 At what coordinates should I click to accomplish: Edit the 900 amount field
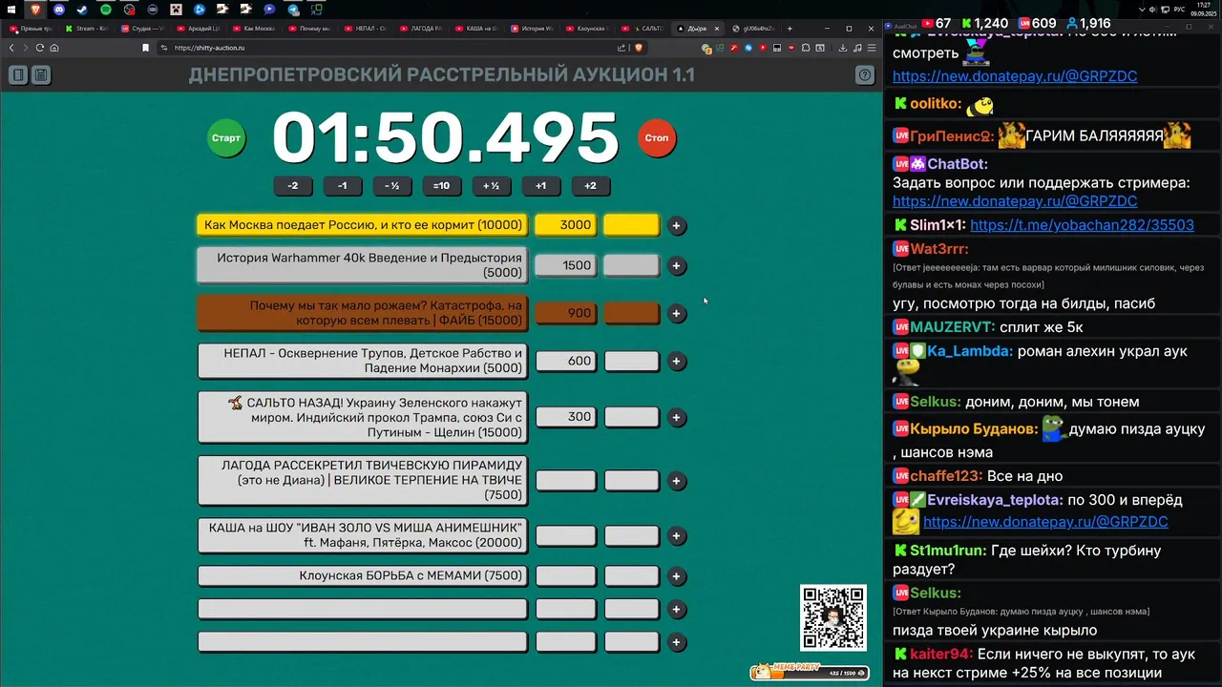click(x=565, y=313)
